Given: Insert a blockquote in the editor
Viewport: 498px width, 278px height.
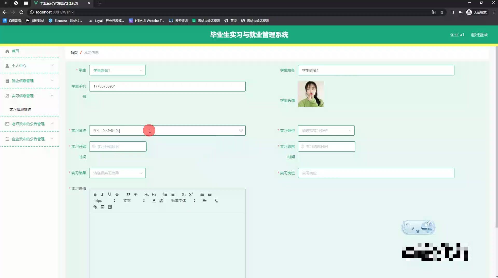Looking at the screenshot, I should coord(128,194).
